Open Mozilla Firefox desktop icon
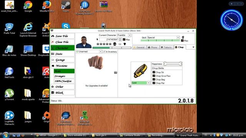 click(x=47, y=6)
